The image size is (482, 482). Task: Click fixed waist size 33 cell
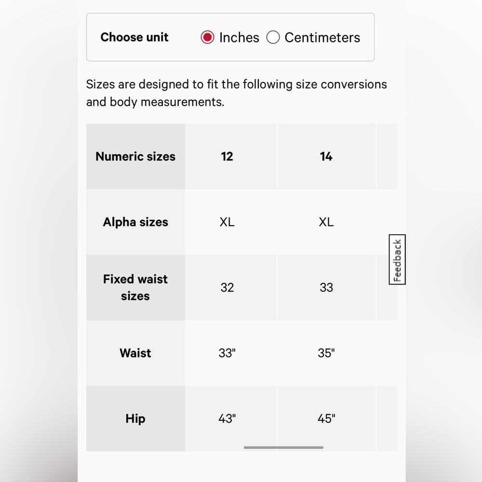pos(326,287)
